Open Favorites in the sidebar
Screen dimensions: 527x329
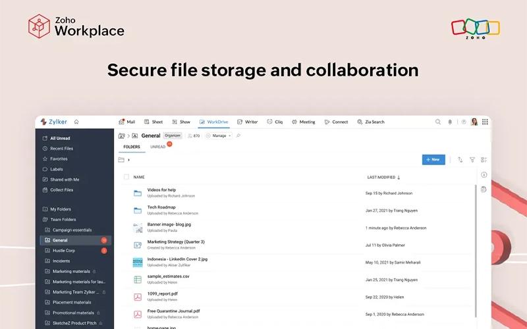(55, 159)
